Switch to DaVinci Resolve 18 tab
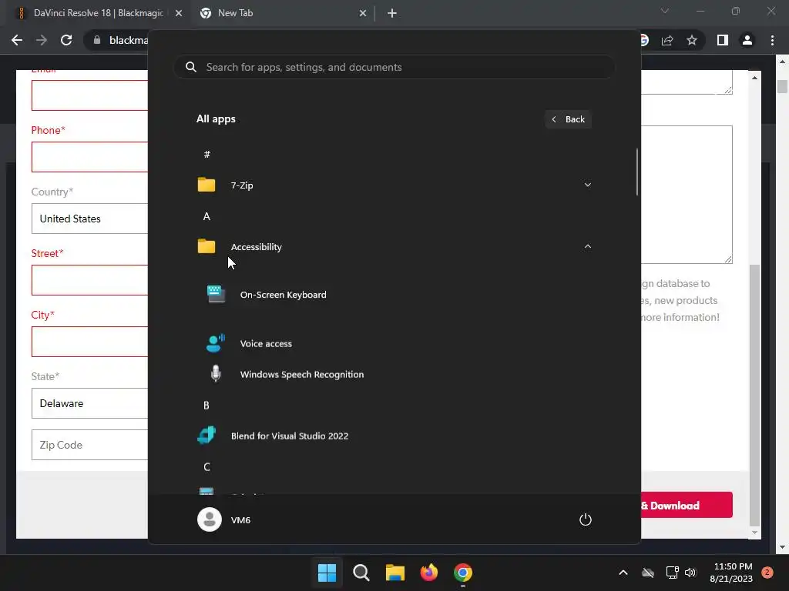This screenshot has height=591, width=789. point(98,13)
